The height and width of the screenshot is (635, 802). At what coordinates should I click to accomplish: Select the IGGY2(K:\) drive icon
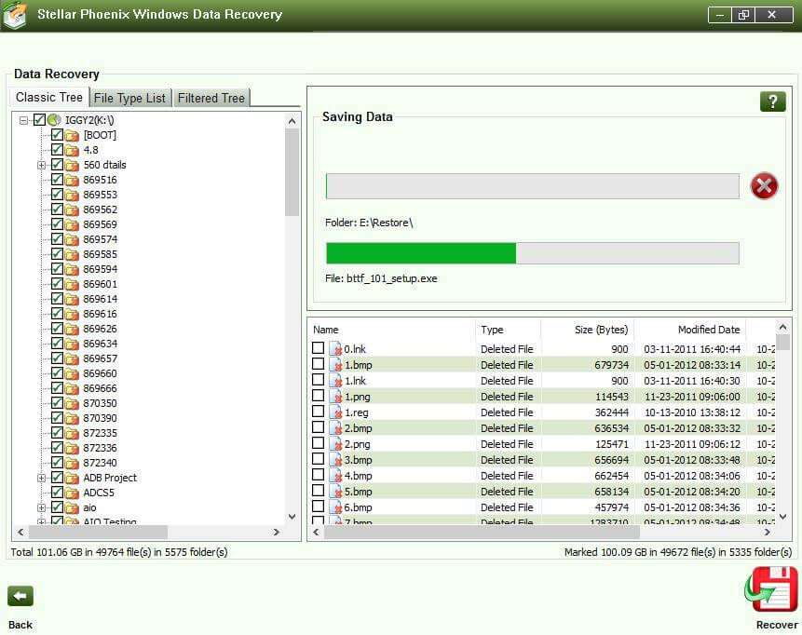pos(54,120)
